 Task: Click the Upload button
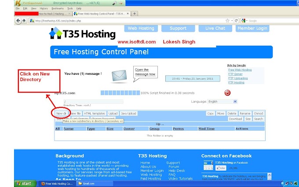pyautogui.click(x=113, y=114)
